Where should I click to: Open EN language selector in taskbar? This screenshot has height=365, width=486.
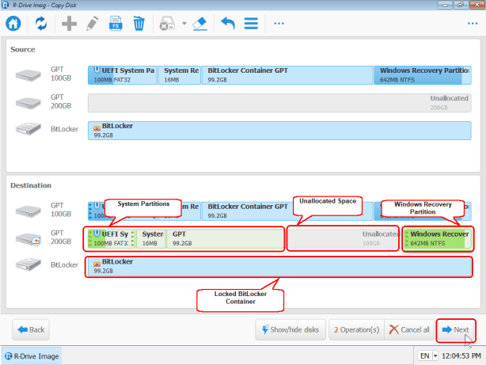point(424,356)
